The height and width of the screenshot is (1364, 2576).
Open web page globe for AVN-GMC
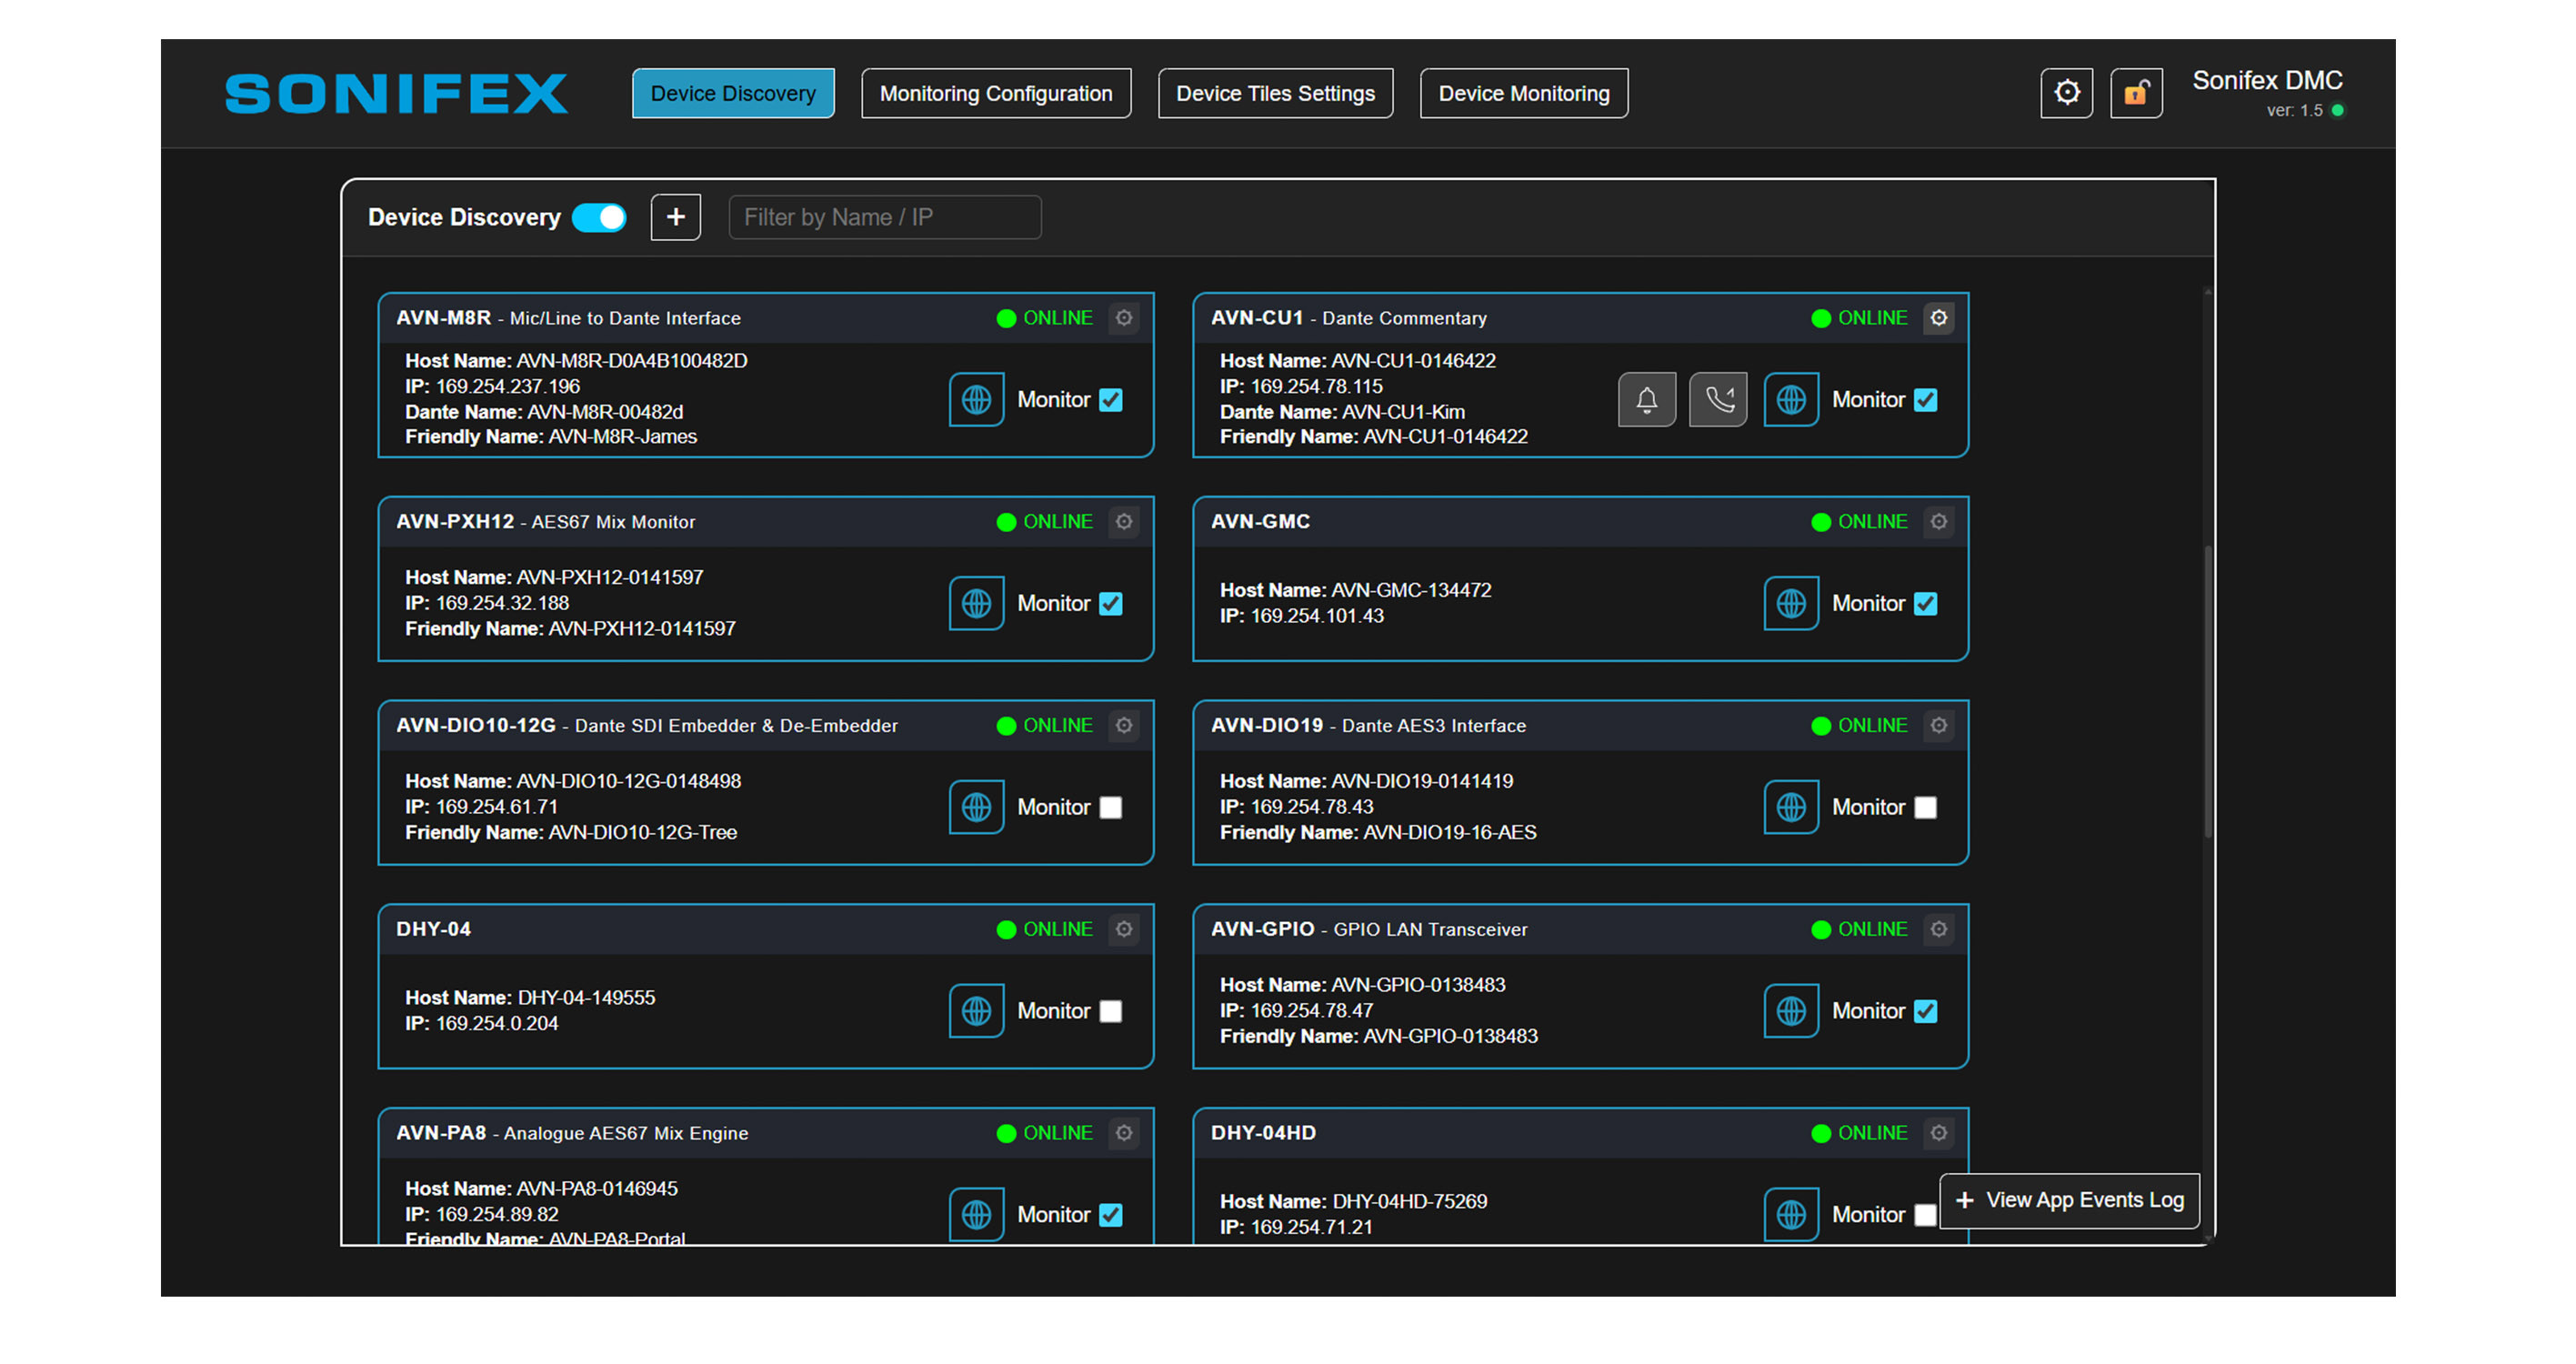tap(1791, 603)
